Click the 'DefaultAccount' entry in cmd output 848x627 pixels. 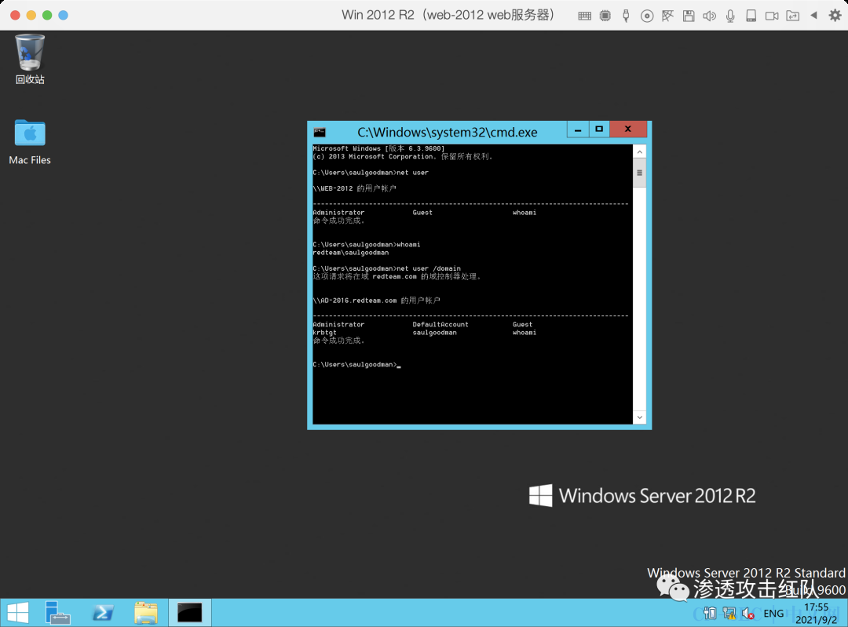pos(440,324)
